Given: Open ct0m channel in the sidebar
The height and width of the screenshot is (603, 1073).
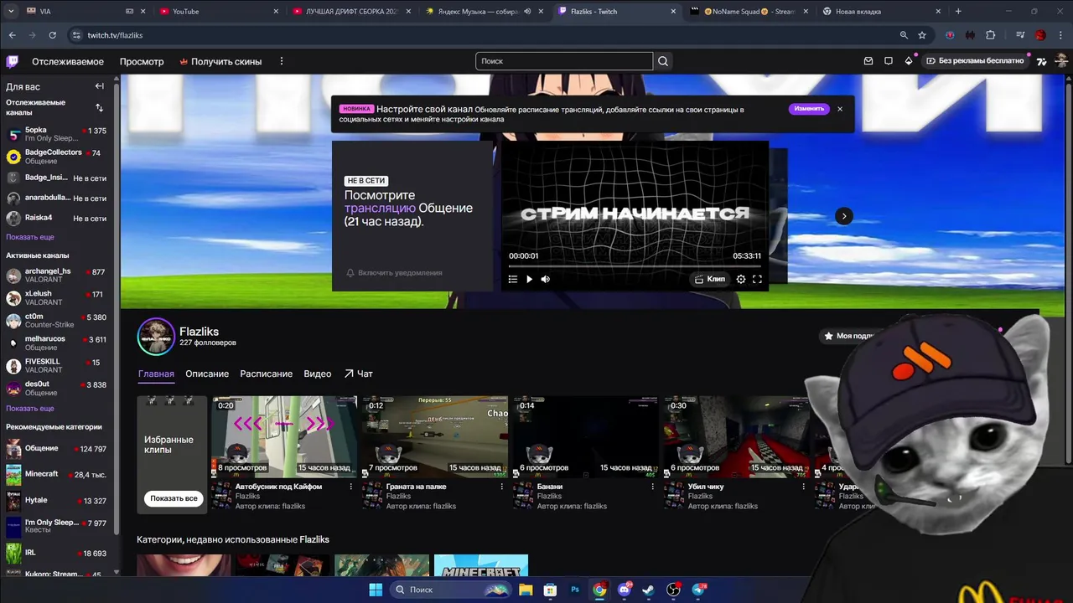Looking at the screenshot, I should point(57,321).
